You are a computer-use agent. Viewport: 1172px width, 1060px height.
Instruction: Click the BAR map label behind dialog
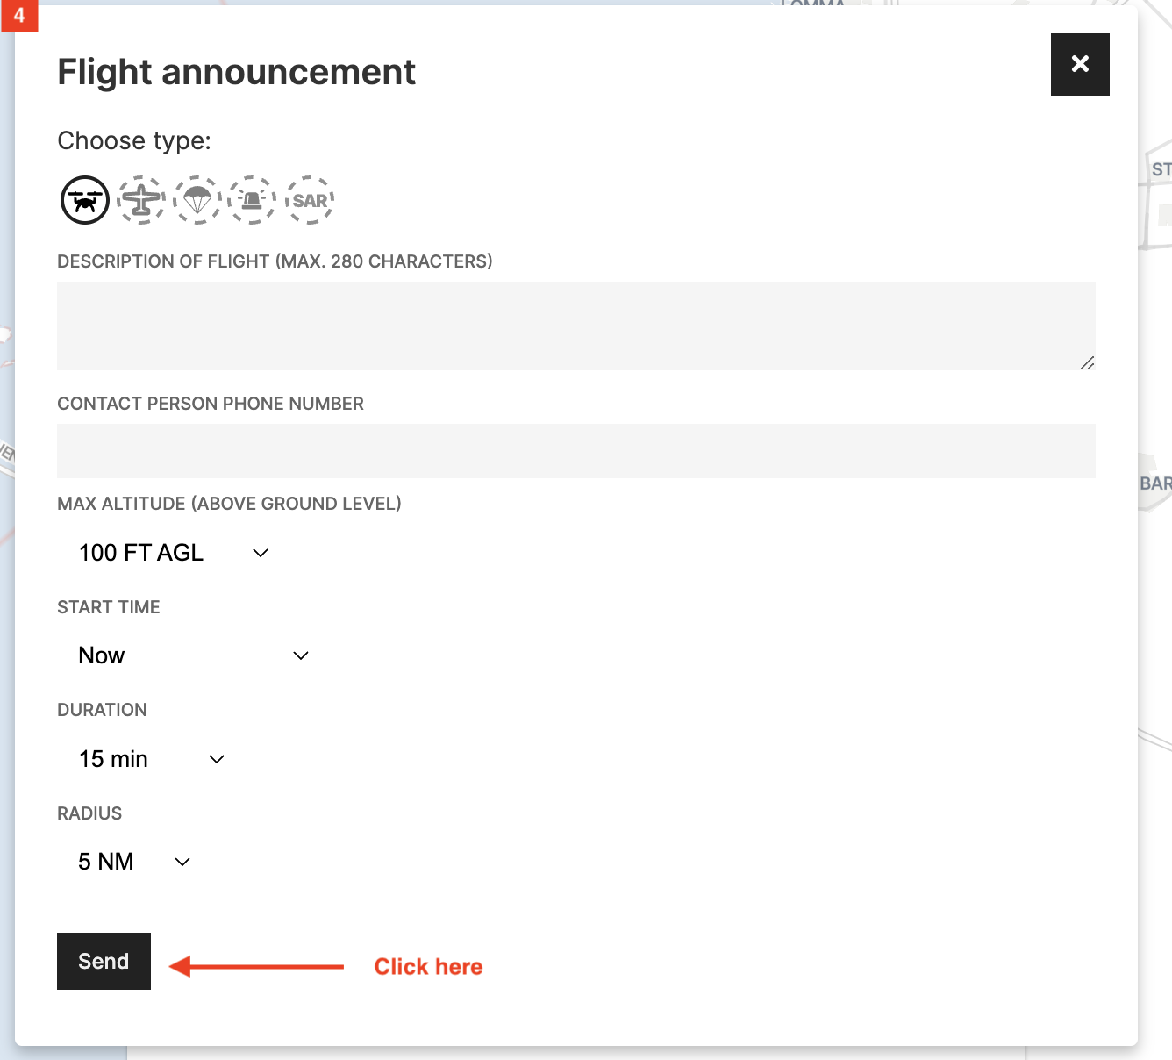1155,483
